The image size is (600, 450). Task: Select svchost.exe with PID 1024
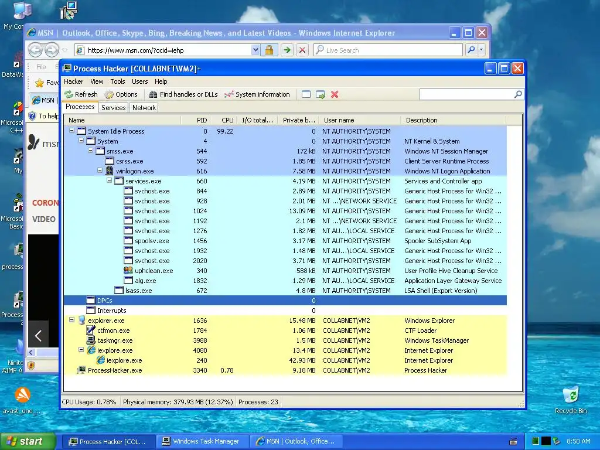click(285, 211)
